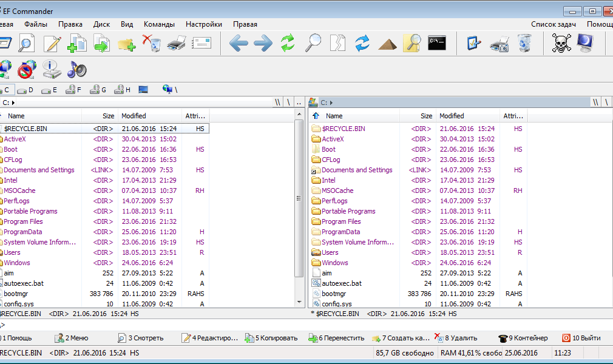Click the printer toolbar icon
The image size is (613, 364).
click(x=177, y=43)
